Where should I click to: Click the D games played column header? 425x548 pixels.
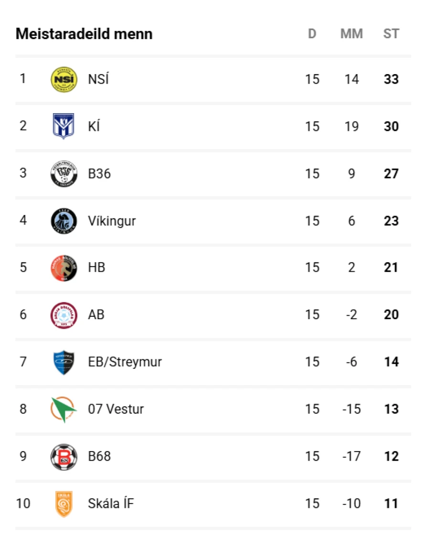[x=312, y=34]
